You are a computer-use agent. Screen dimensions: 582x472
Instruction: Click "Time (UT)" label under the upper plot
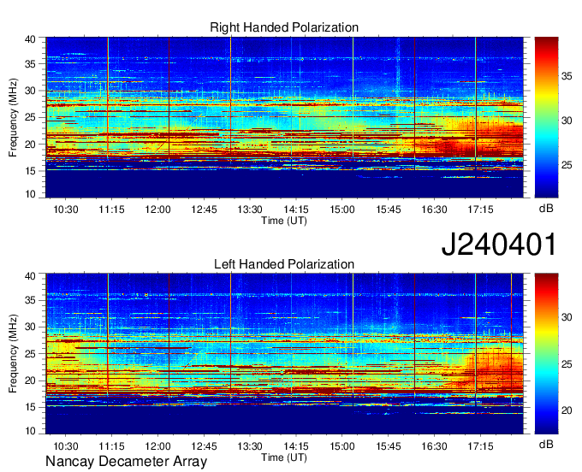(284, 221)
